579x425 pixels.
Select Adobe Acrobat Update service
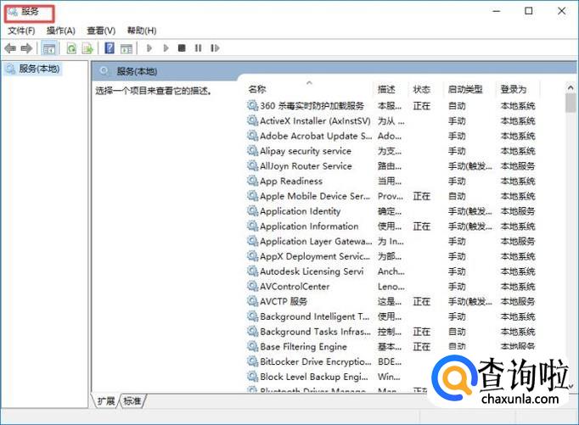click(x=391, y=137)
